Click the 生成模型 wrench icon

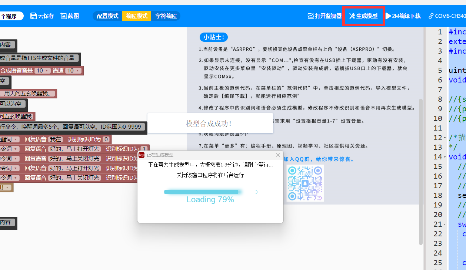pyautogui.click(x=352, y=16)
